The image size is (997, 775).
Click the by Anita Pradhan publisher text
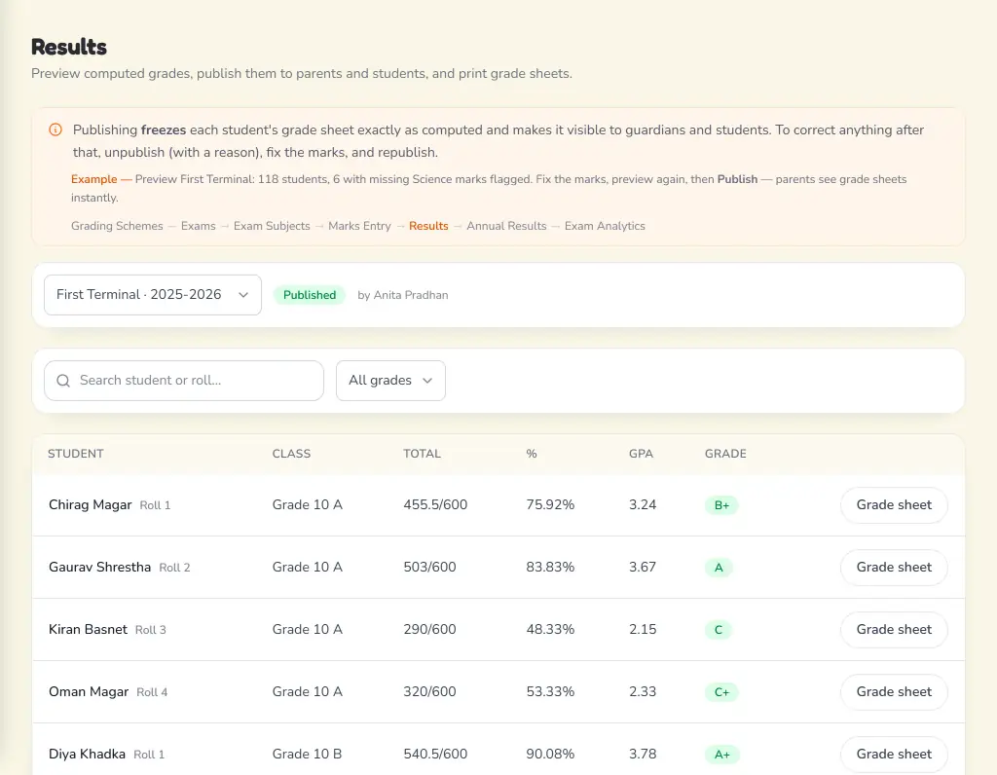click(402, 295)
